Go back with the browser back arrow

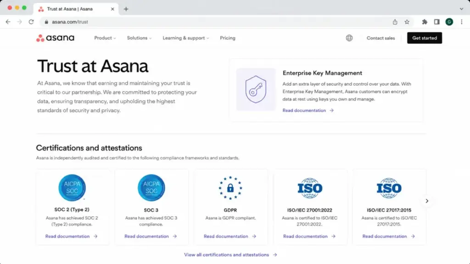pyautogui.click(x=8, y=22)
